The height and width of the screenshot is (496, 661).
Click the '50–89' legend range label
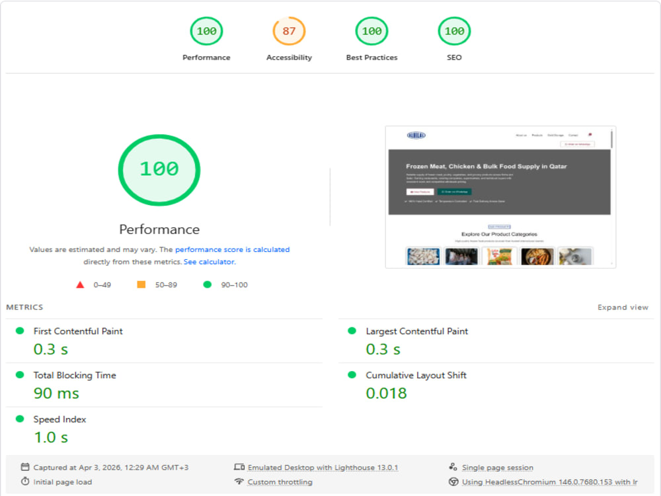coord(166,284)
